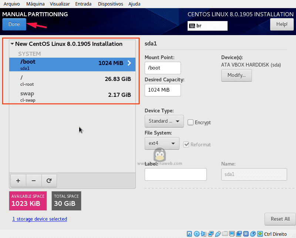Screen dimensions: 296x238
Task: Click the Help! button
Action: pos(282,24)
